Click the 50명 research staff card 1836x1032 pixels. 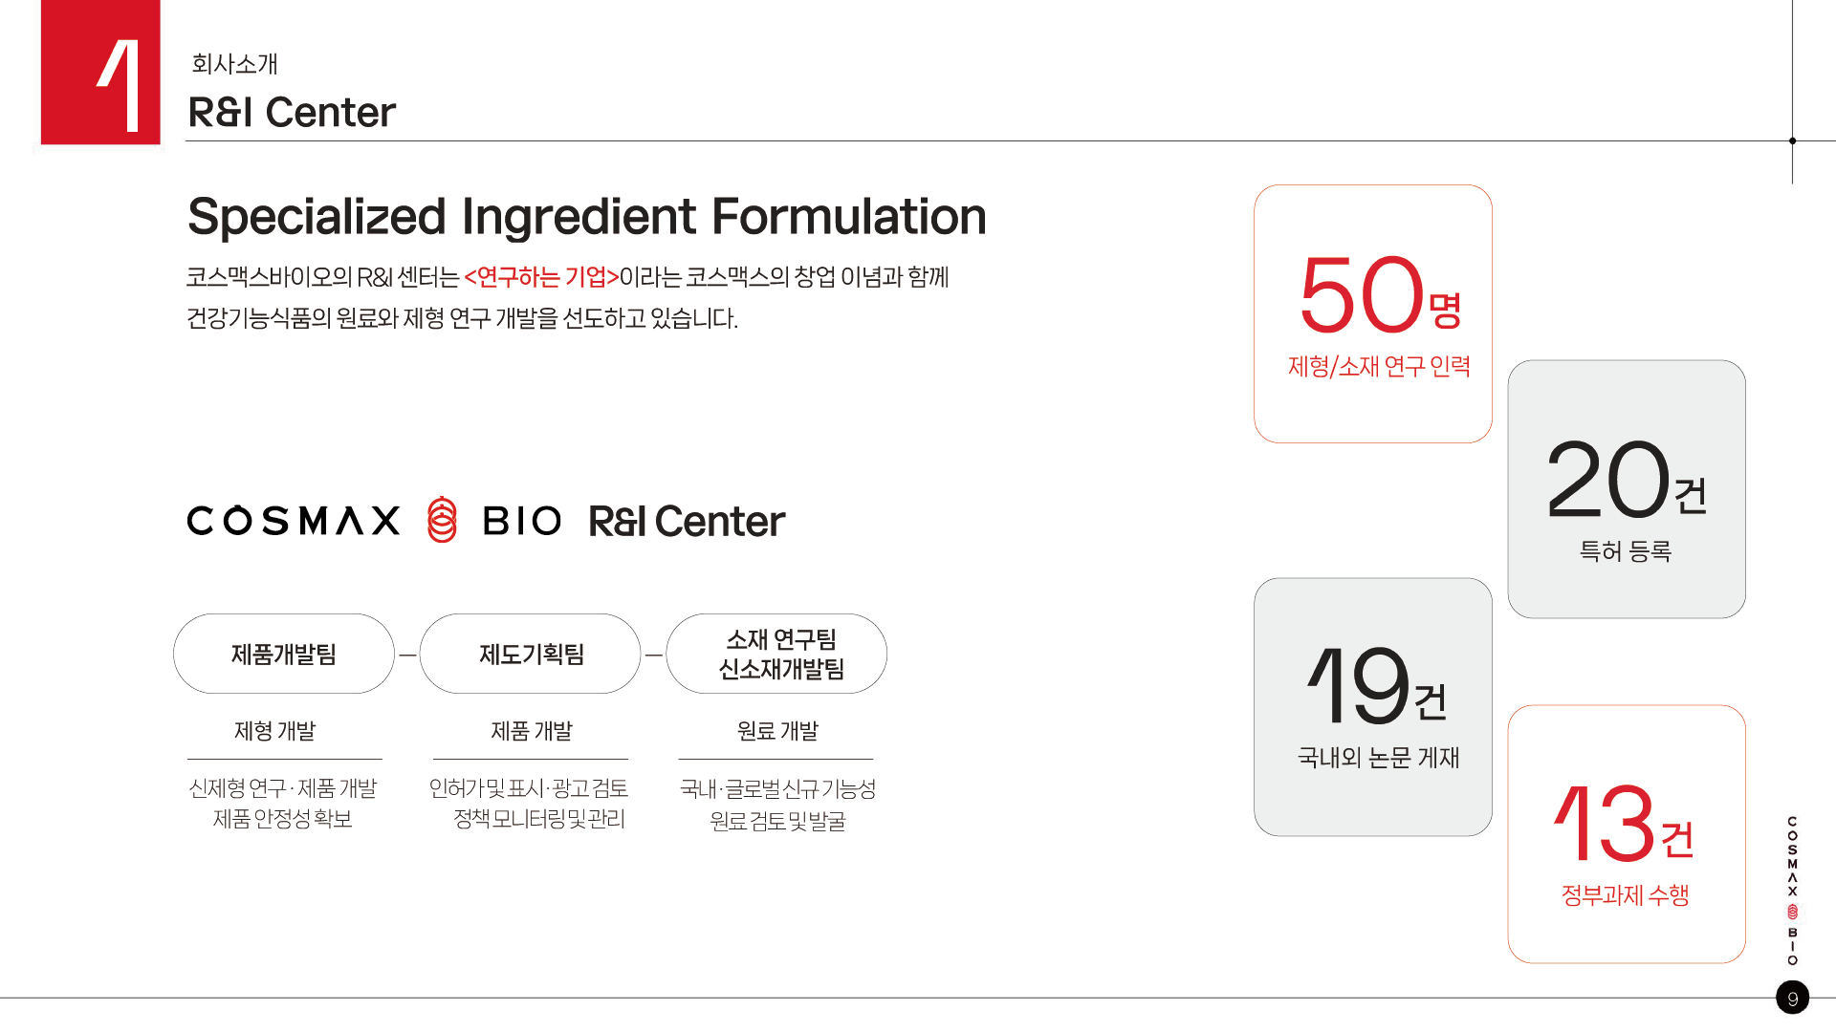[x=1373, y=313]
